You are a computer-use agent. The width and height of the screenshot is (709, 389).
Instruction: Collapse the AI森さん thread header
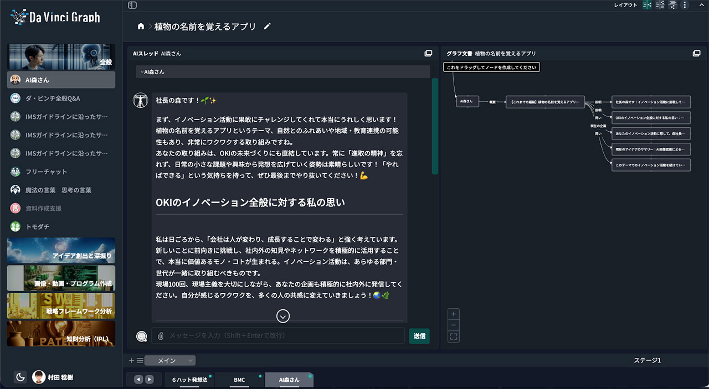click(282, 72)
